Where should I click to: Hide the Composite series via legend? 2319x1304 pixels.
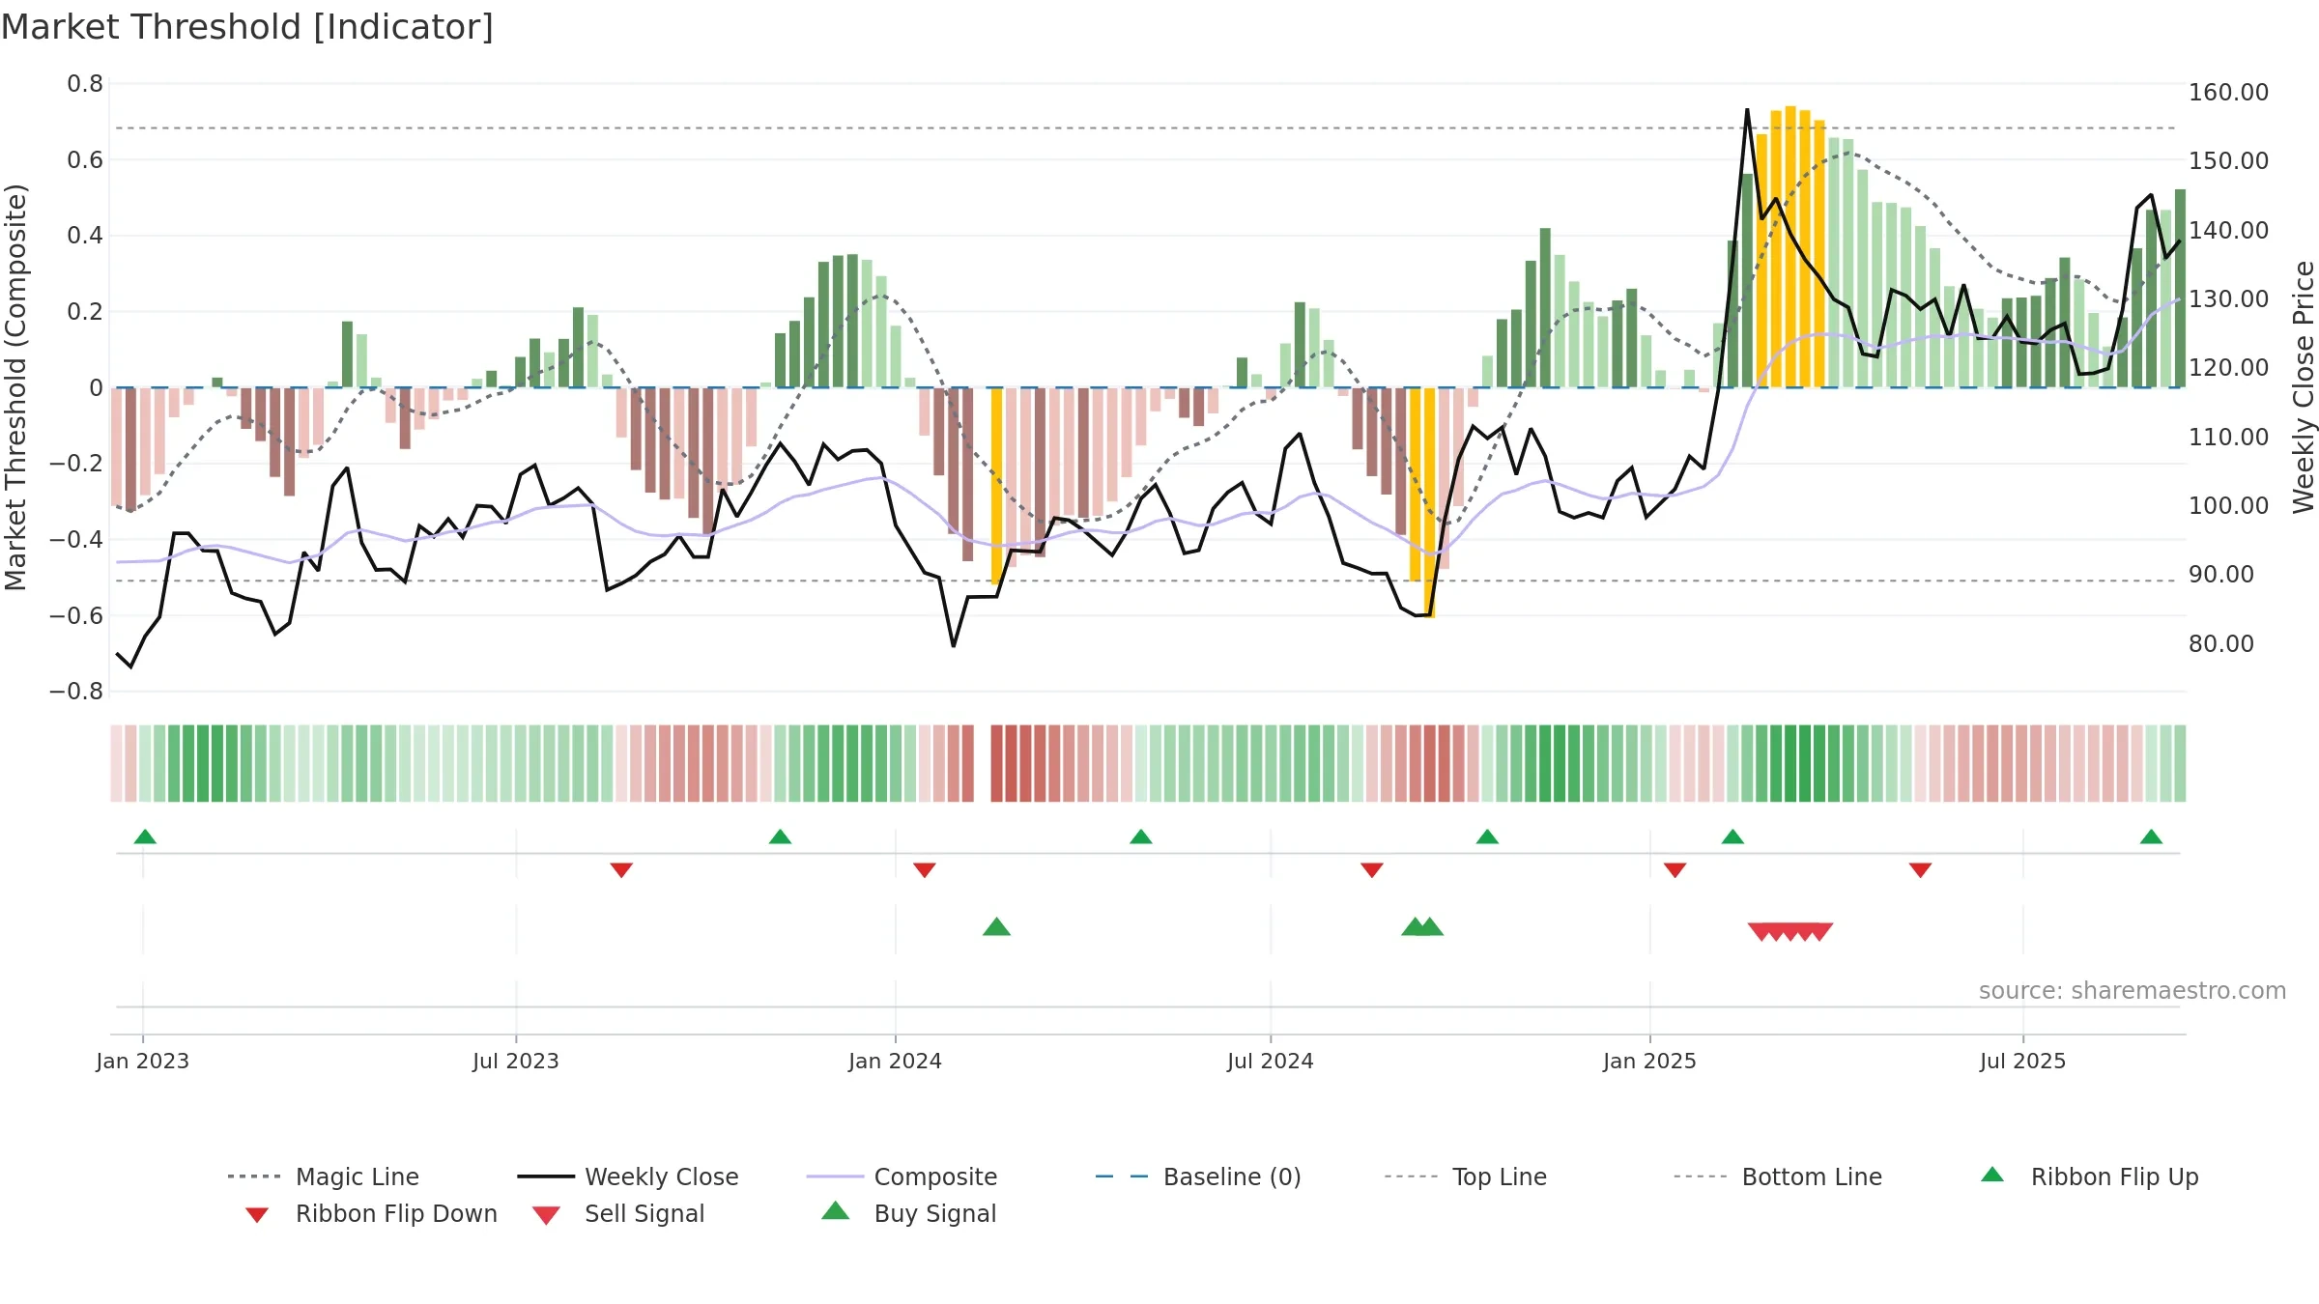902,1176
